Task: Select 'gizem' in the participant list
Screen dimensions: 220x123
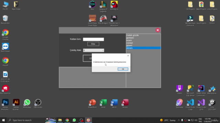Action: (143, 45)
